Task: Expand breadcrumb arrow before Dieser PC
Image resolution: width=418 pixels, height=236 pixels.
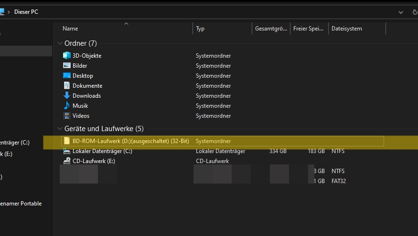Action: [x=9, y=12]
